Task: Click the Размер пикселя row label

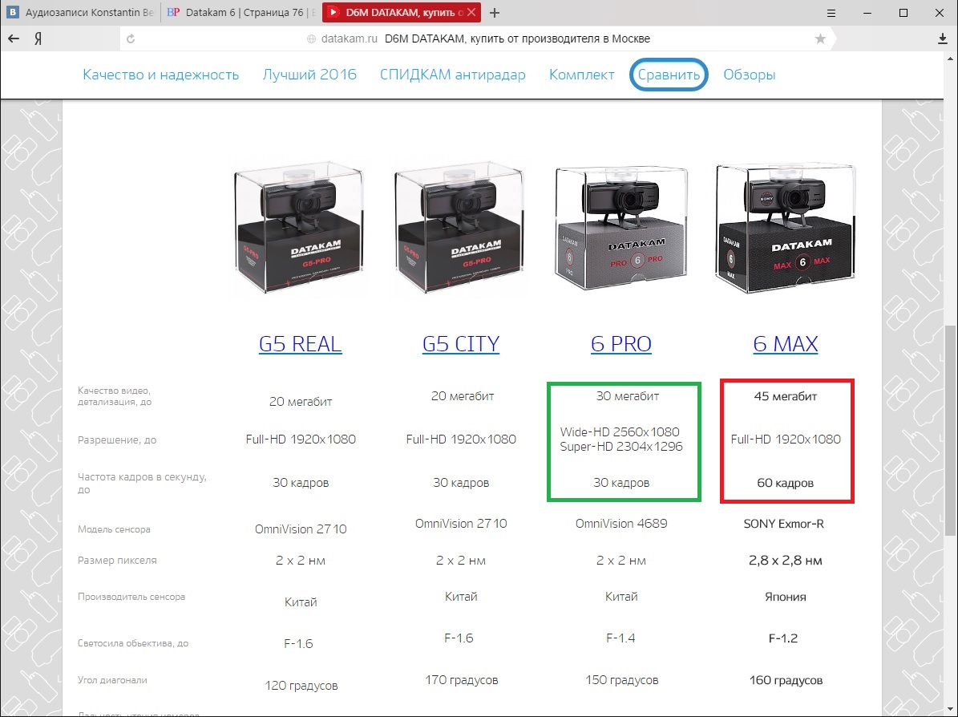Action: (117, 560)
